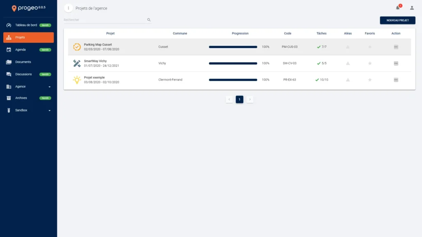Open the notifications bell icon
This screenshot has width=422, height=237.
[398, 8]
